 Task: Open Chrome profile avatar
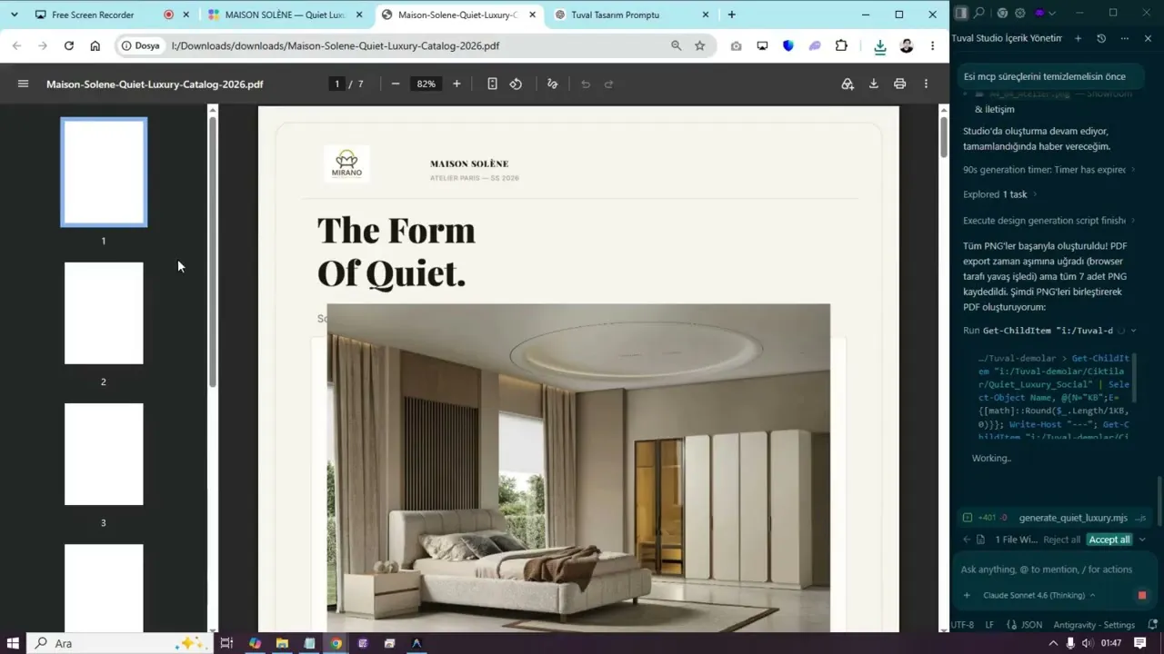click(x=906, y=45)
